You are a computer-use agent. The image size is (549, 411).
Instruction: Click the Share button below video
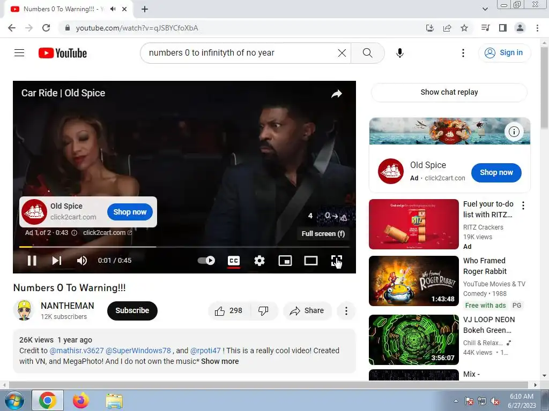pos(307,311)
